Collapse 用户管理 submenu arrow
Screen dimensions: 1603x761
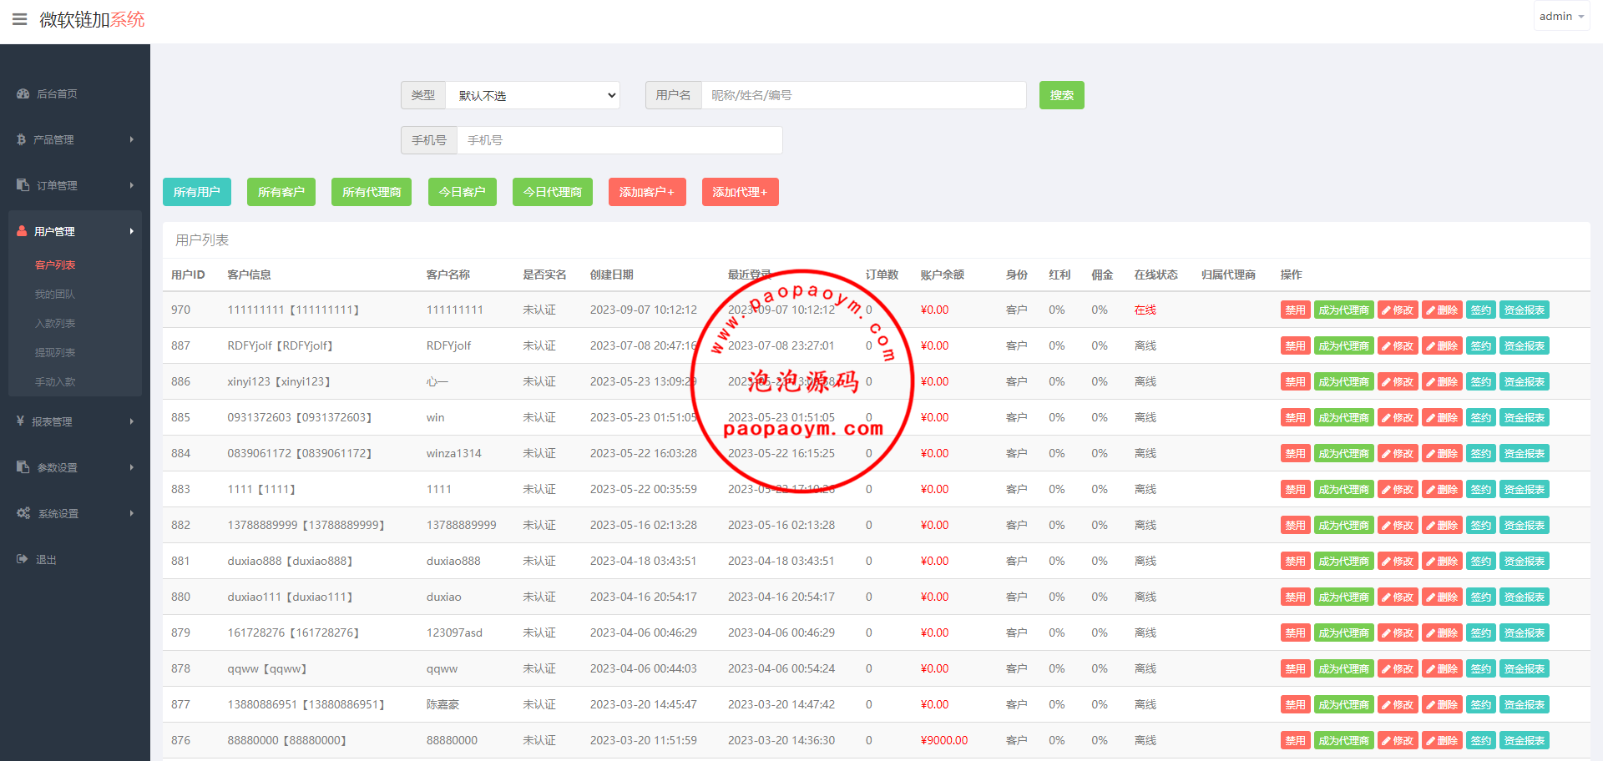tap(132, 231)
